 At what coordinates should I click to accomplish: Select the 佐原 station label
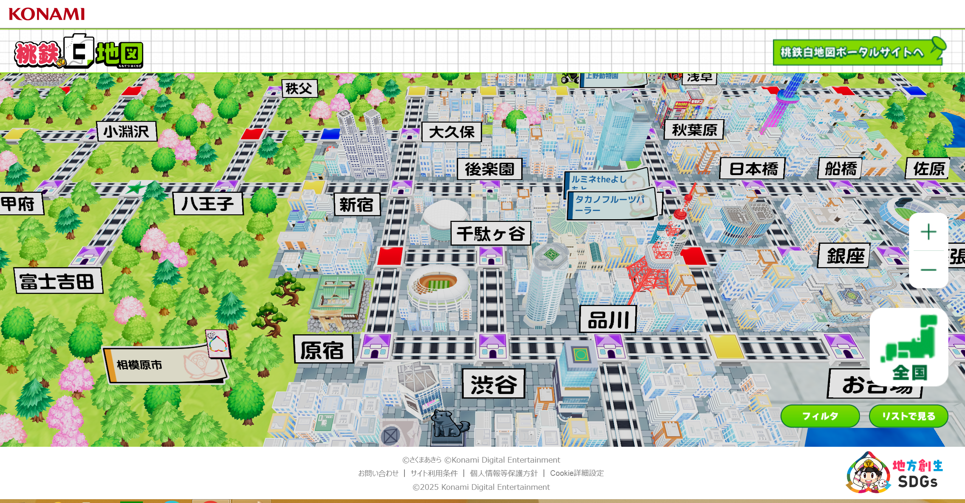pyautogui.click(x=928, y=168)
